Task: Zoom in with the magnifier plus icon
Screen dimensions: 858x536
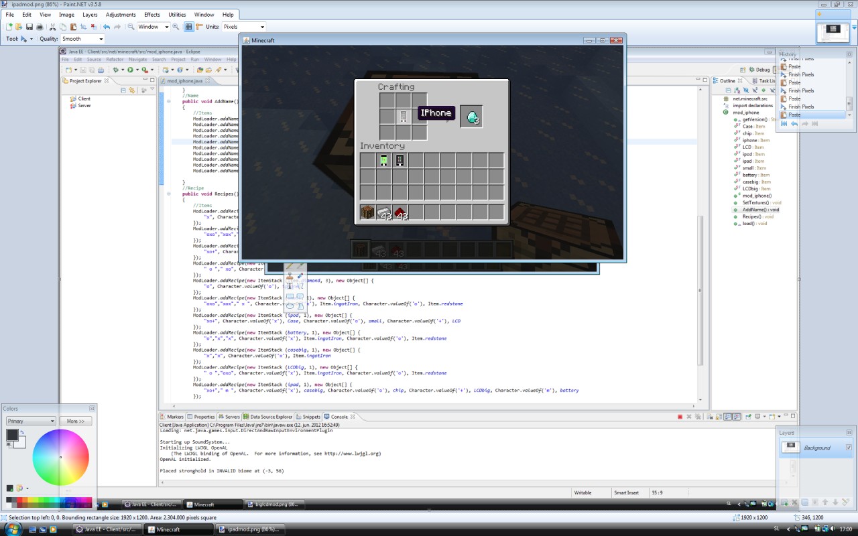Action: pyautogui.click(x=176, y=27)
